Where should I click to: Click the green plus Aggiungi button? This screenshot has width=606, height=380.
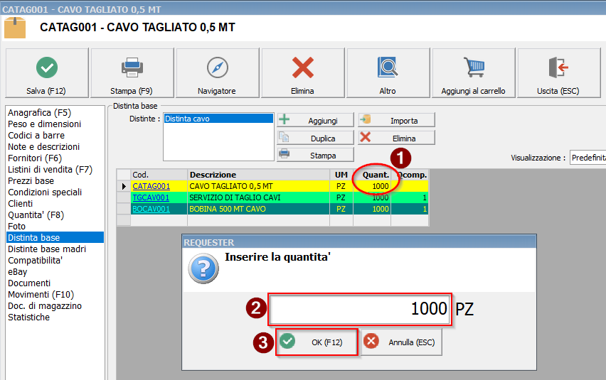click(315, 120)
